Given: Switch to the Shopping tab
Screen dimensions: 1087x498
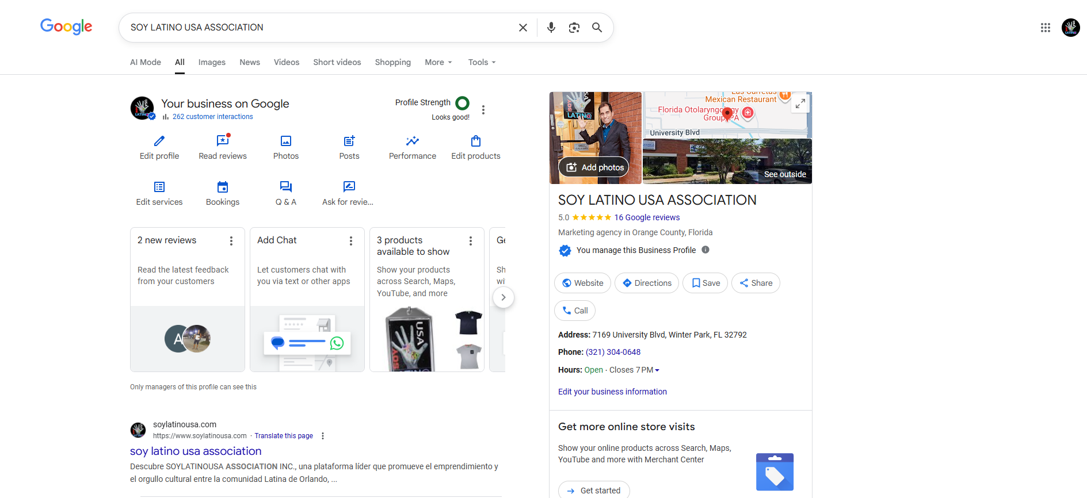Looking at the screenshot, I should [x=393, y=62].
